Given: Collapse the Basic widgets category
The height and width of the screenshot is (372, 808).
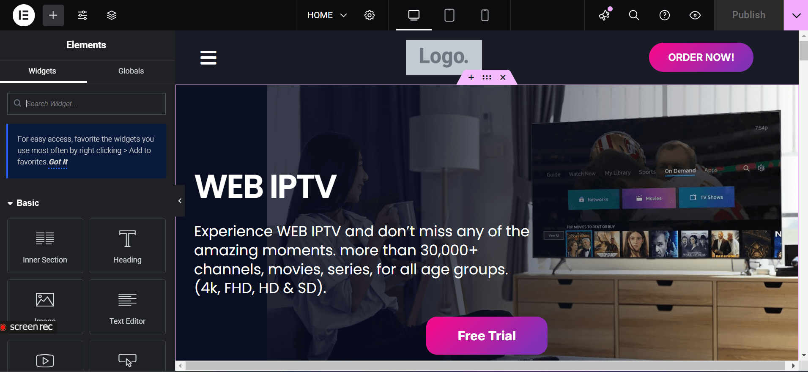Looking at the screenshot, I should [x=23, y=203].
